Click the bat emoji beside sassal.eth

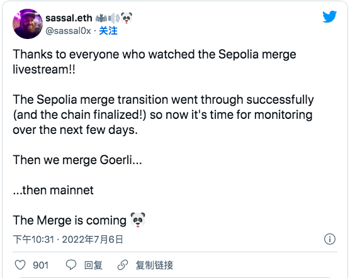click(x=101, y=18)
